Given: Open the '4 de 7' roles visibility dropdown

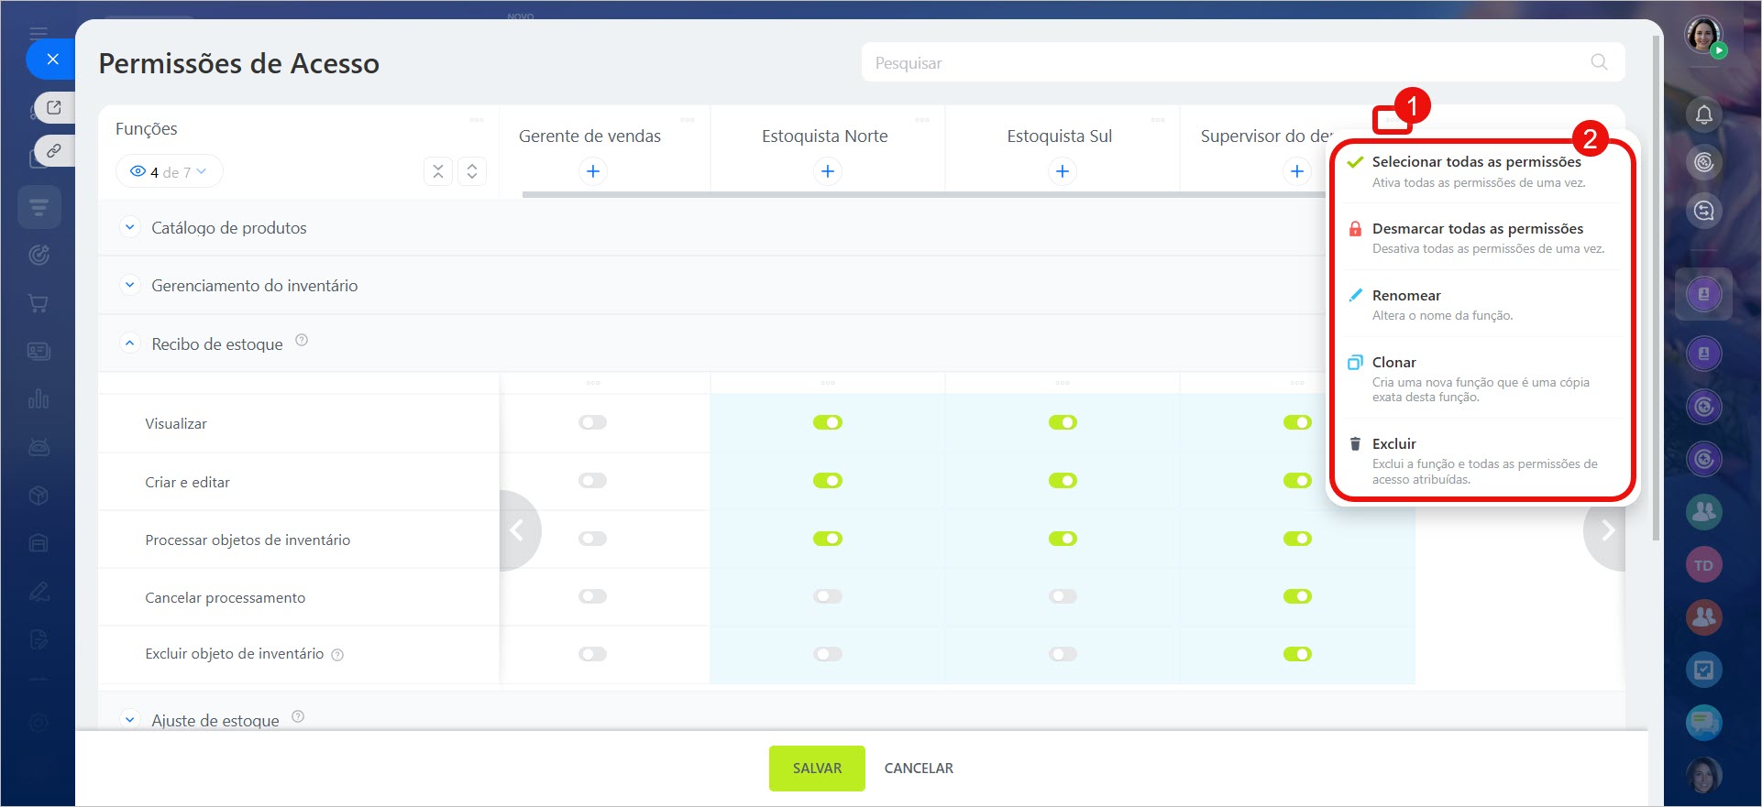Looking at the screenshot, I should point(170,172).
